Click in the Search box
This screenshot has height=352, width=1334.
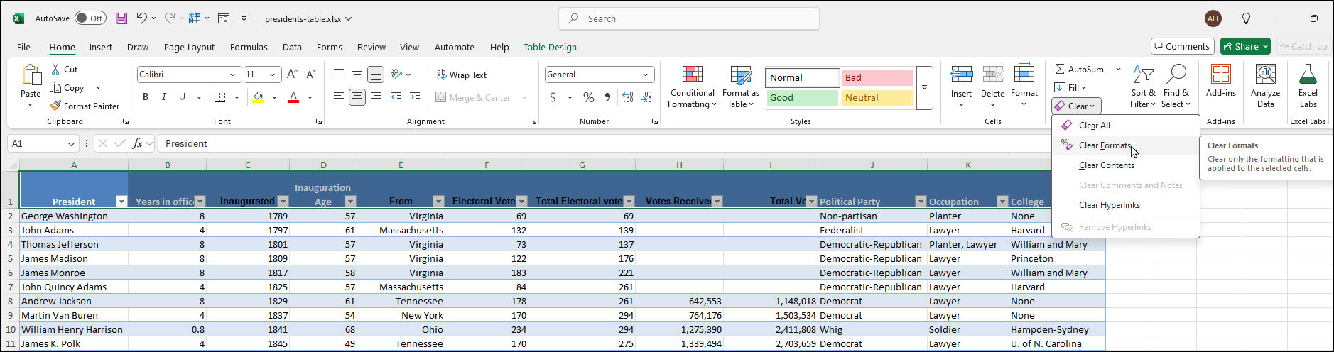pyautogui.click(x=689, y=18)
